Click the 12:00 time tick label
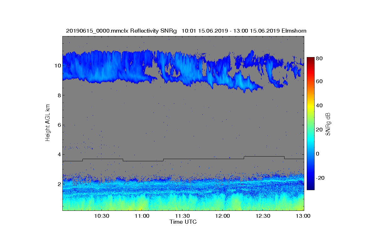This screenshot has width=376, height=251. click(x=223, y=216)
